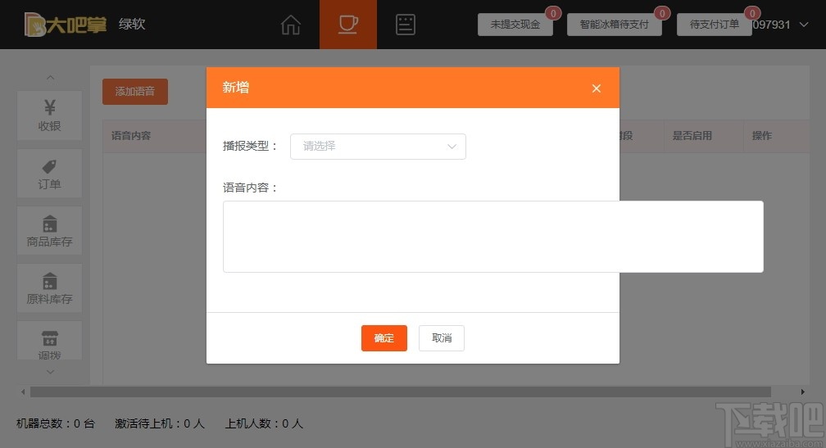Click the 大吧掌 logo
826x448 pixels.
[x=66, y=25]
